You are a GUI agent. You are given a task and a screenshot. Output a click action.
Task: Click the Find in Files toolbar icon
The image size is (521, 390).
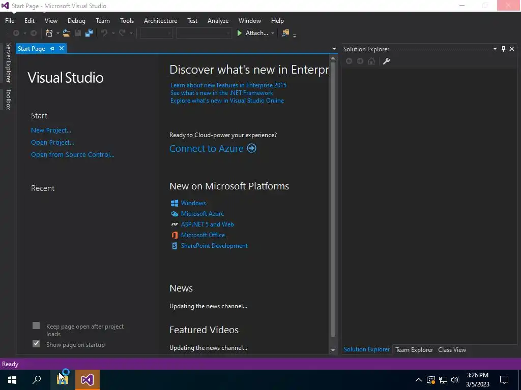pos(285,33)
